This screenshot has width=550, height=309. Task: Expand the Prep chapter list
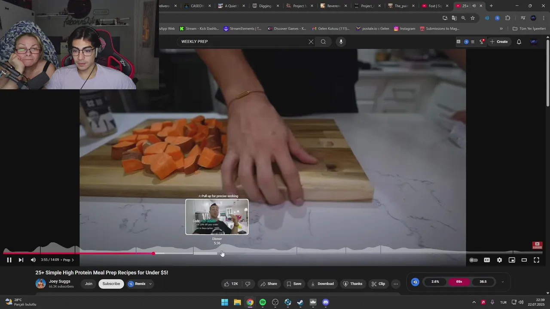click(69, 260)
